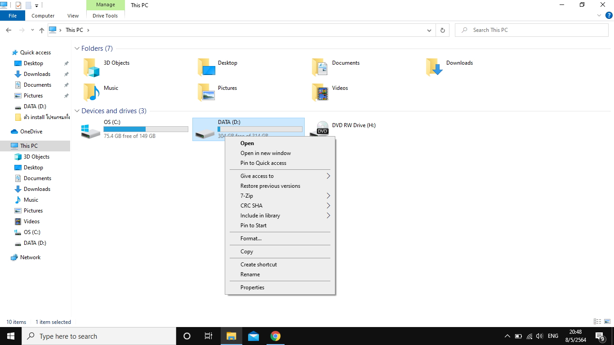Open the Desktop folder in Folders section
Viewport: 614px width, 345px height.
(207, 67)
